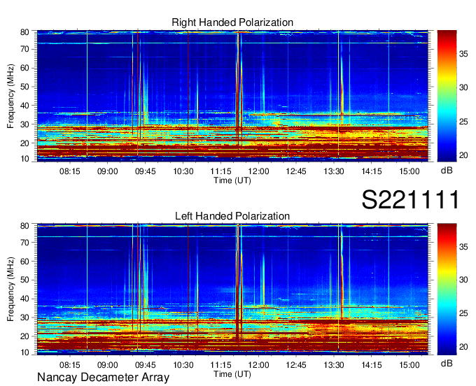Viewport: 476px width, 386px height.
Task: Click the 11:15 tick label on top plot
Action: pos(220,171)
